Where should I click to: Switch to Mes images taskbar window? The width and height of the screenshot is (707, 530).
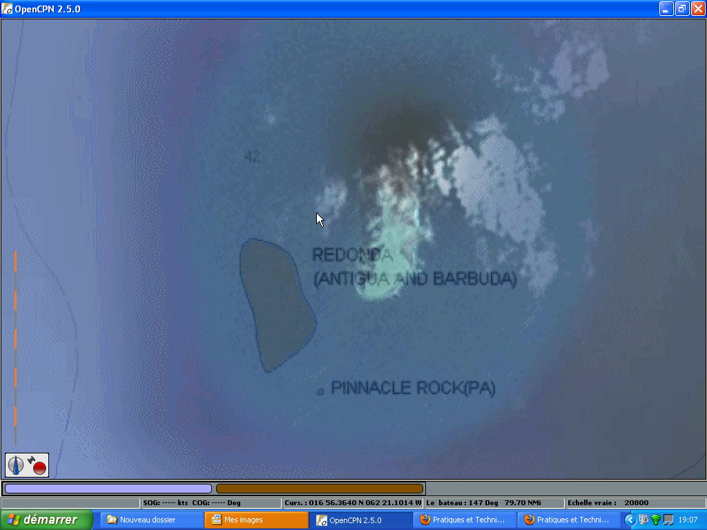click(256, 520)
